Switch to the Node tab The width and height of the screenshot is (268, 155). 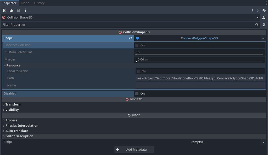[x=25, y=3]
